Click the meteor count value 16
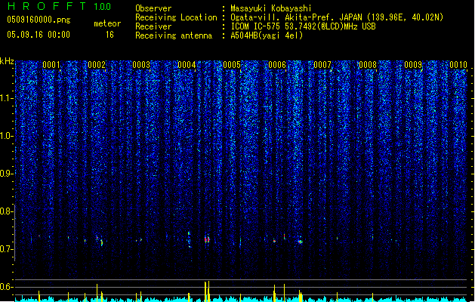Screen dimensions: 475x302 tap(109, 35)
